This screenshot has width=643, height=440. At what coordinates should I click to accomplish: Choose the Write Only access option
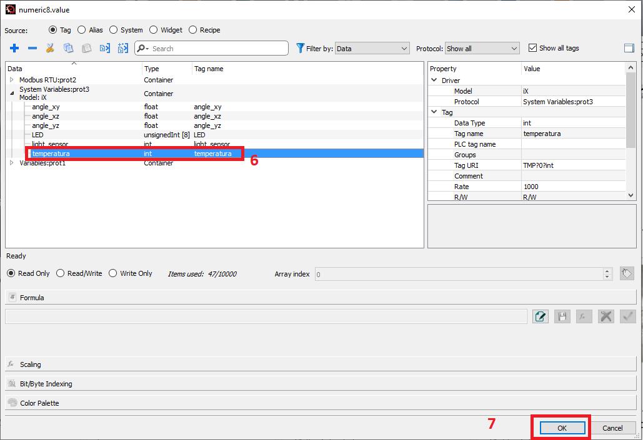[x=112, y=273]
